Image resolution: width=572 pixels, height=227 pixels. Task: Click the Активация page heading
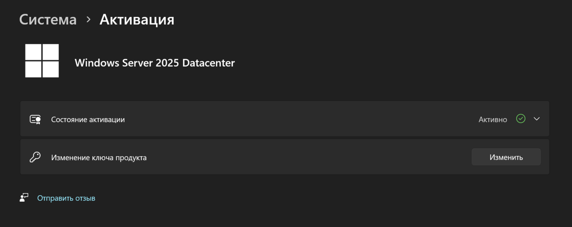pos(137,20)
